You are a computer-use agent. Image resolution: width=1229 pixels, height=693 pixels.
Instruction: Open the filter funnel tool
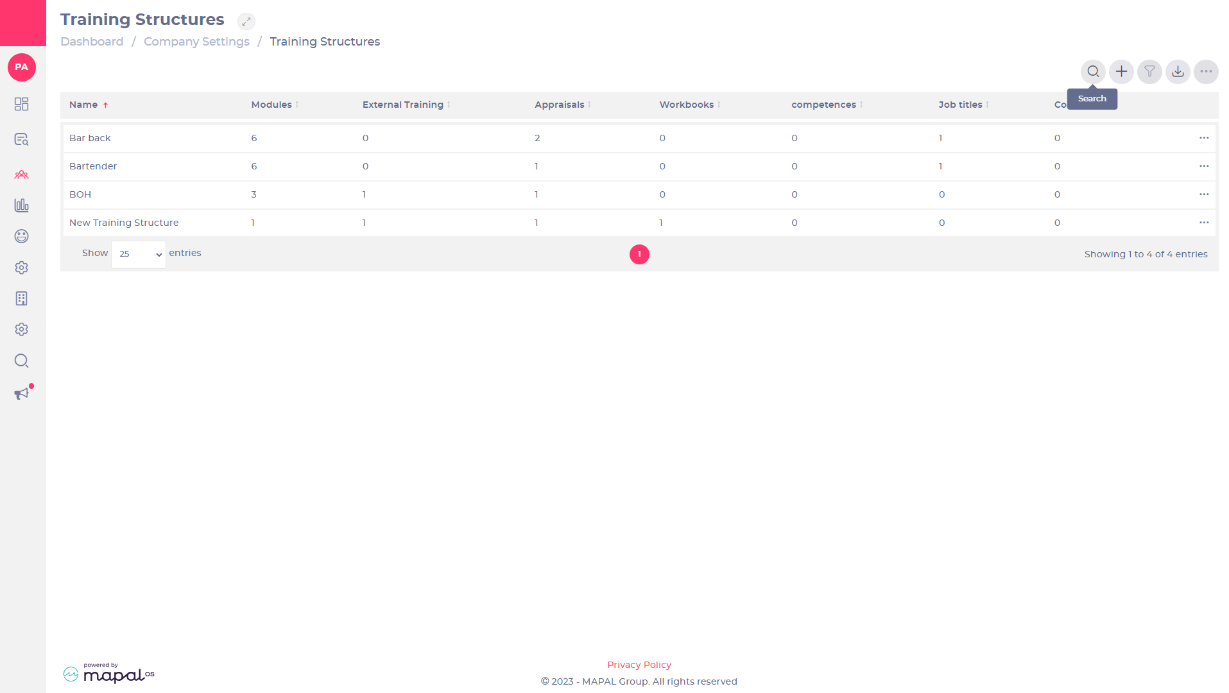pyautogui.click(x=1149, y=72)
